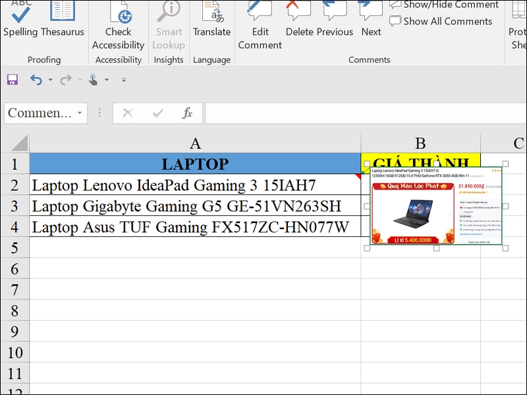Screen dimensions: 527x395
Task: Select all cells with corner triangle
Action: 20,143
